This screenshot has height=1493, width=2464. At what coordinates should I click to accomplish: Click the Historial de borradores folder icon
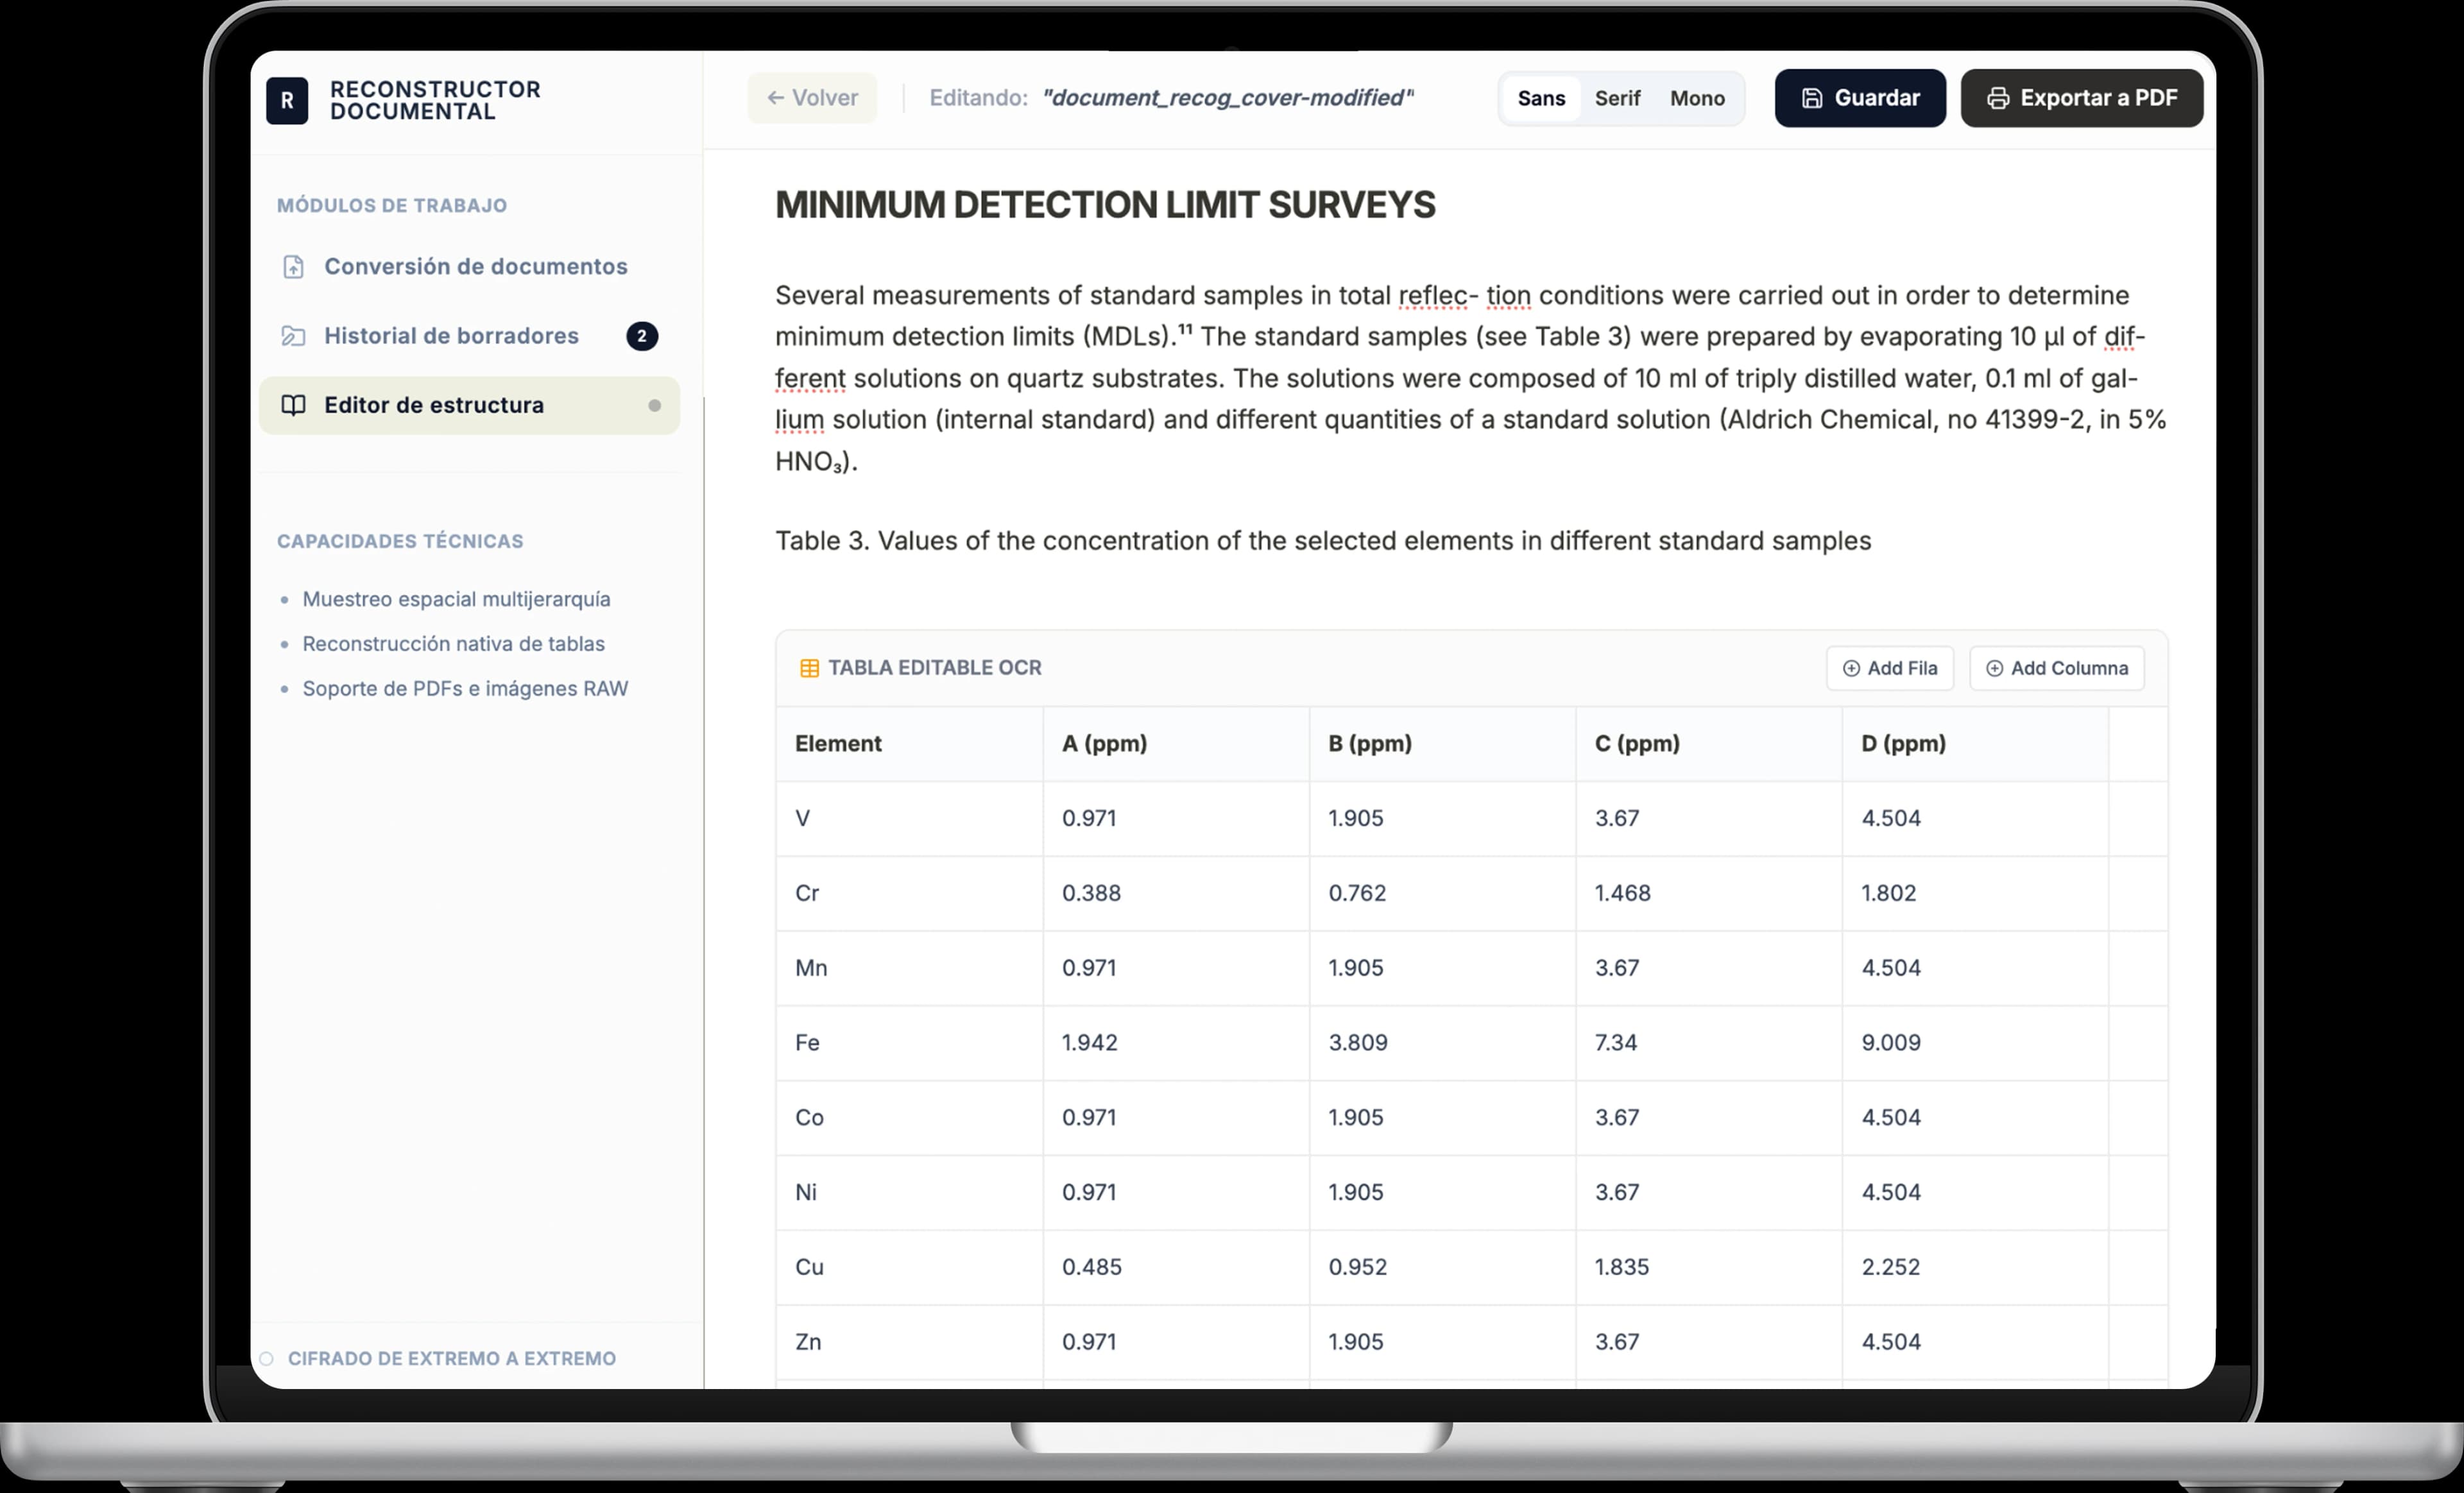coord(293,336)
